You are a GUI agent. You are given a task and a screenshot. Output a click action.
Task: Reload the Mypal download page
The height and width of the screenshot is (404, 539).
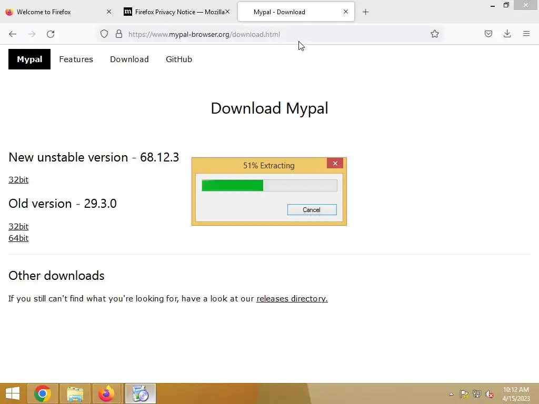coord(51,34)
